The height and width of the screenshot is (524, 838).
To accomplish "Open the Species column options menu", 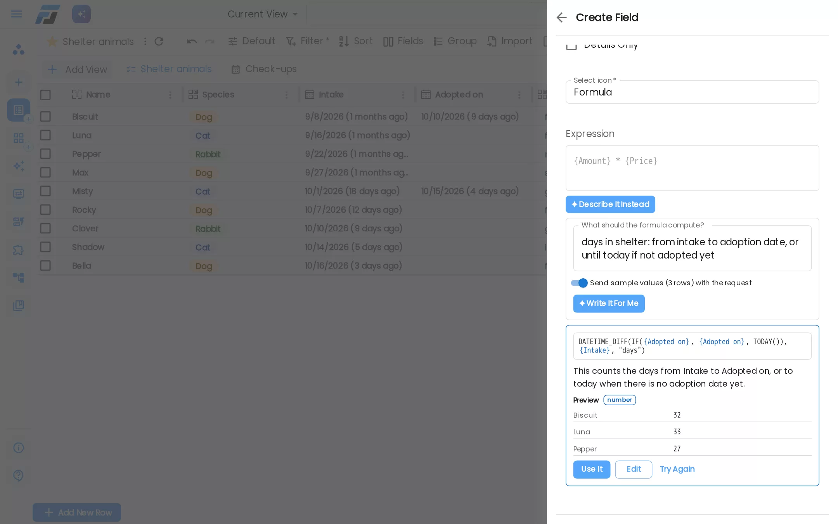I will (x=286, y=95).
